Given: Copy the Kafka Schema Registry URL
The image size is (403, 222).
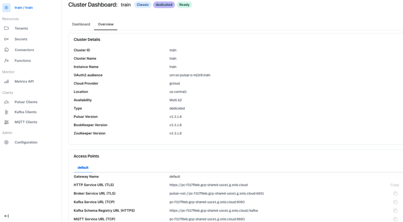Looking at the screenshot, I should (x=395, y=211).
